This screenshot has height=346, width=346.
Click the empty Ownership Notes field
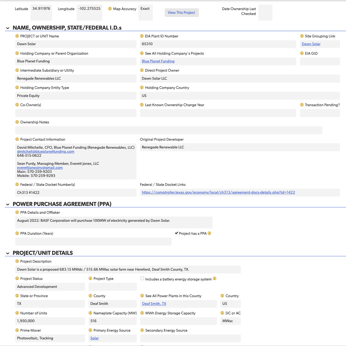click(169, 130)
